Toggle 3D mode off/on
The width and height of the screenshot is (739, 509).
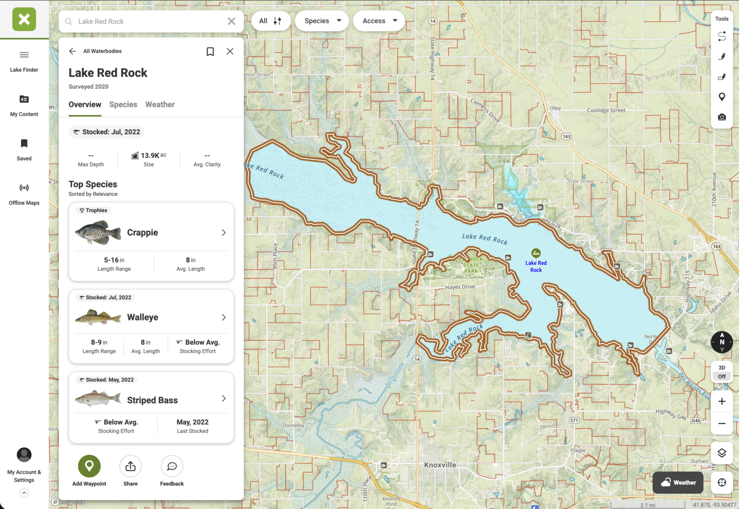pos(721,372)
